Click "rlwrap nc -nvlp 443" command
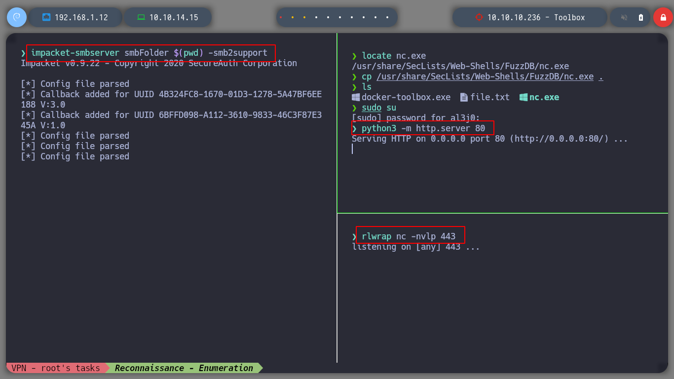Image resolution: width=674 pixels, height=379 pixels. click(409, 236)
